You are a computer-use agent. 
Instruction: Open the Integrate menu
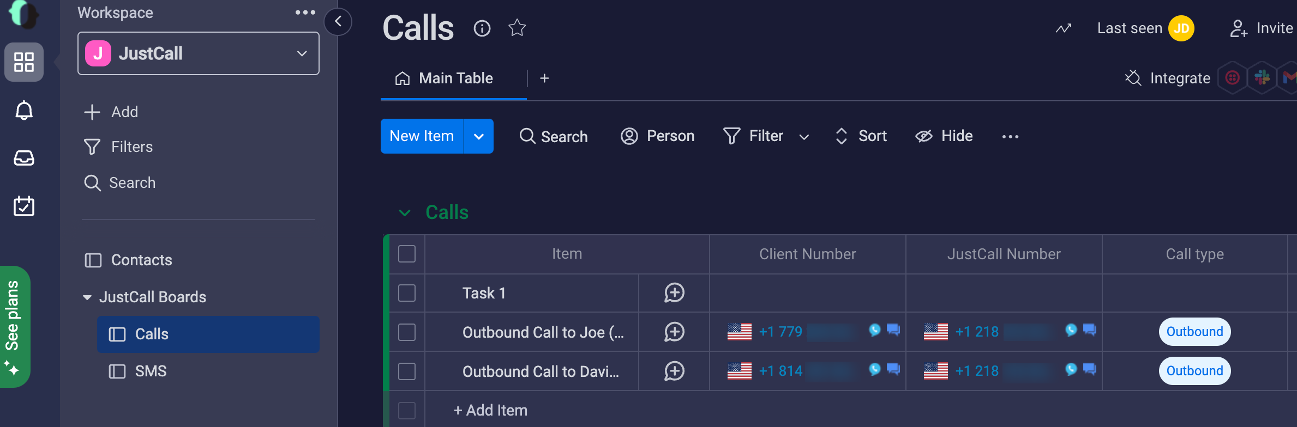(1168, 78)
